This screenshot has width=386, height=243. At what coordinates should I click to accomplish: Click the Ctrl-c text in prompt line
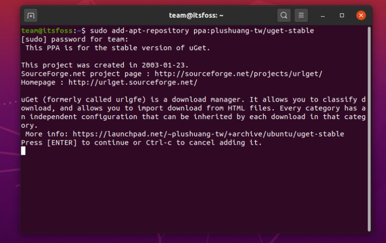tap(159, 143)
